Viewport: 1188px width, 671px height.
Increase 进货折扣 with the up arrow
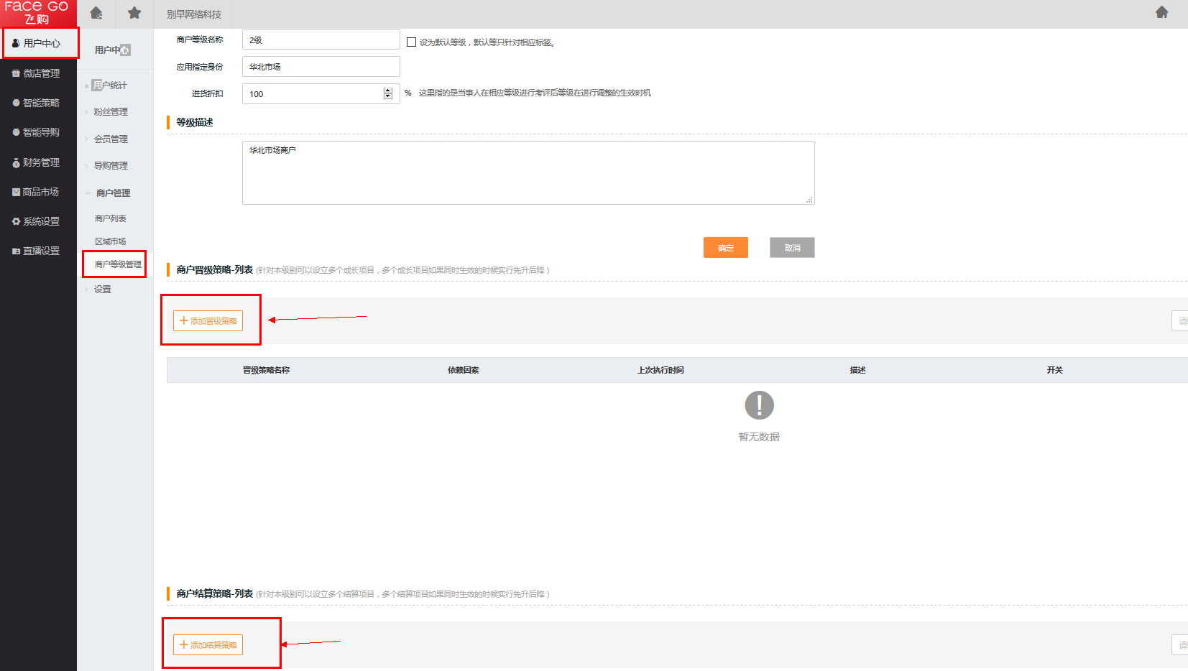point(388,91)
